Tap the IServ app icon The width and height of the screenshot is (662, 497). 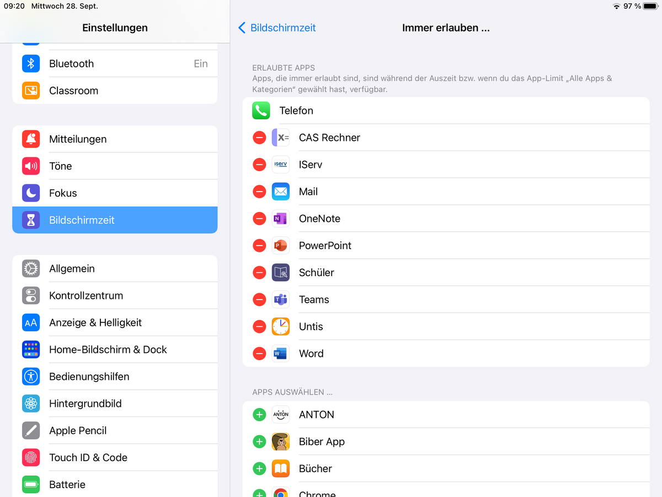click(281, 165)
